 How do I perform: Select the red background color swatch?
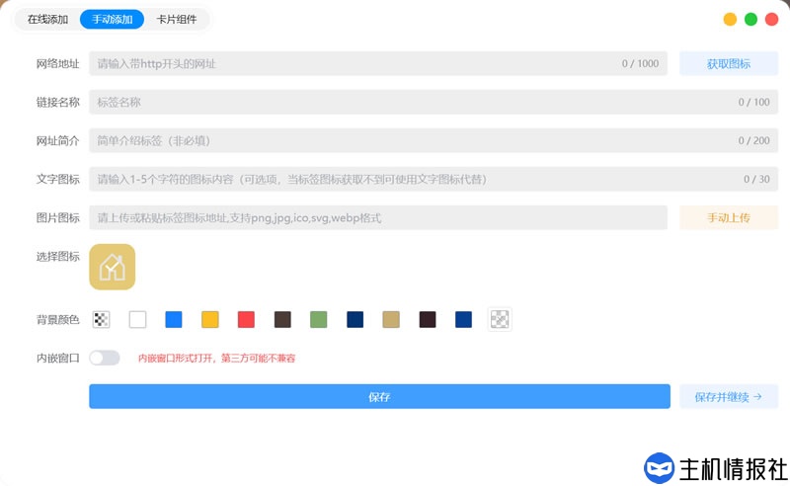tap(246, 319)
